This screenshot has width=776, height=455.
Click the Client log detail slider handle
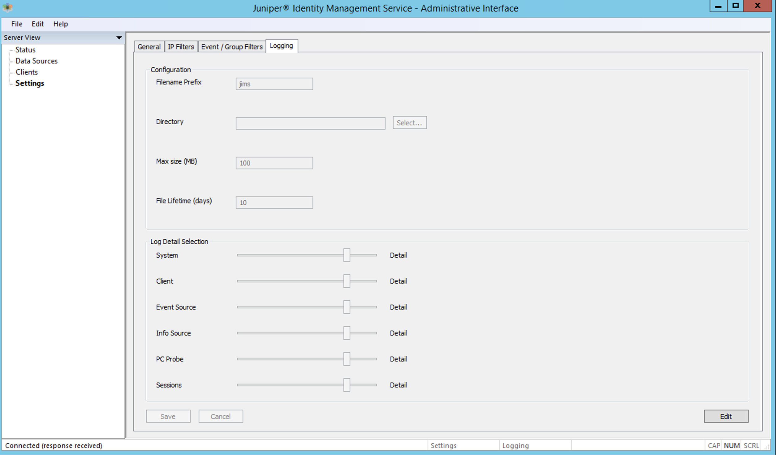click(x=347, y=281)
